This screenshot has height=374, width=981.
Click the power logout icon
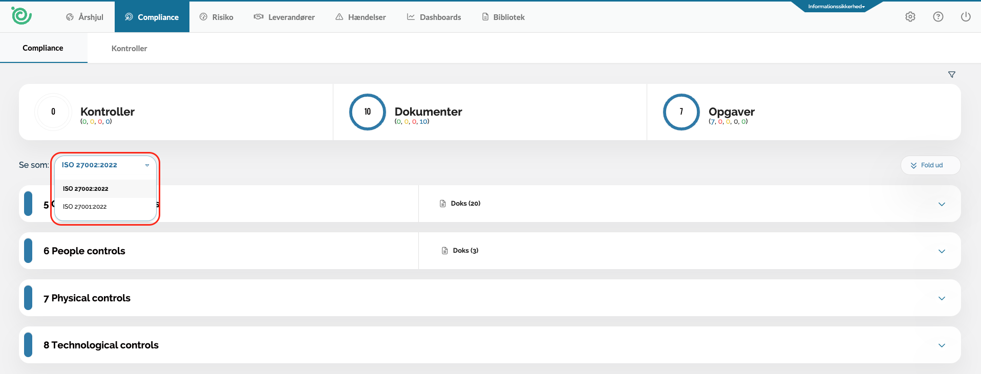click(x=965, y=17)
